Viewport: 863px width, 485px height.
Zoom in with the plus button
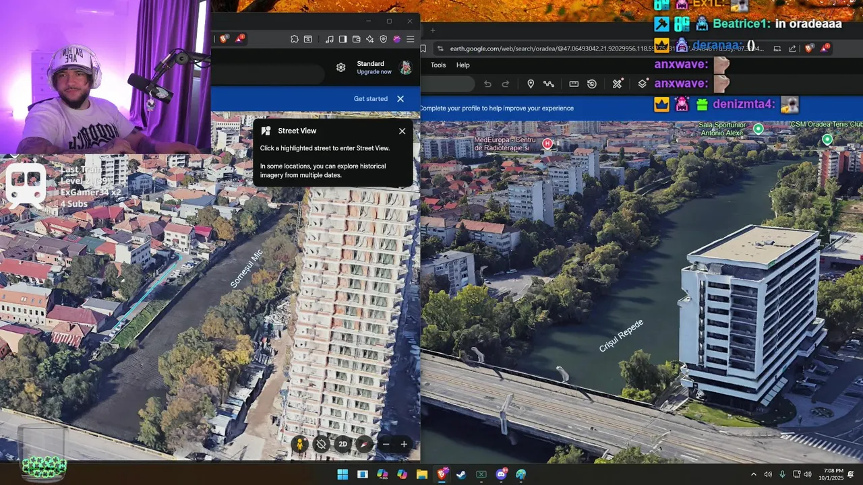tap(404, 444)
